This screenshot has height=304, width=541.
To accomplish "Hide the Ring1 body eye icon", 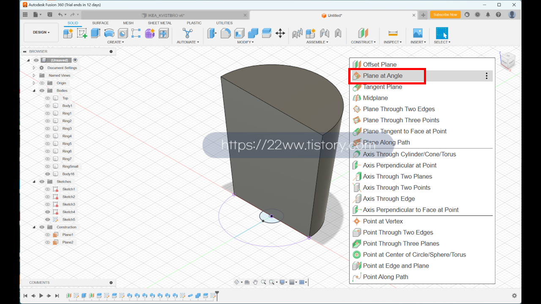I will (48, 113).
